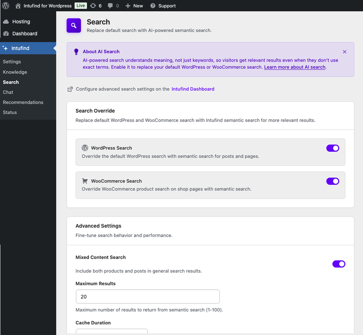Click the shopping cart icon beside WooCommerce Search
Image resolution: width=363 pixels, height=335 pixels.
pyautogui.click(x=84, y=181)
